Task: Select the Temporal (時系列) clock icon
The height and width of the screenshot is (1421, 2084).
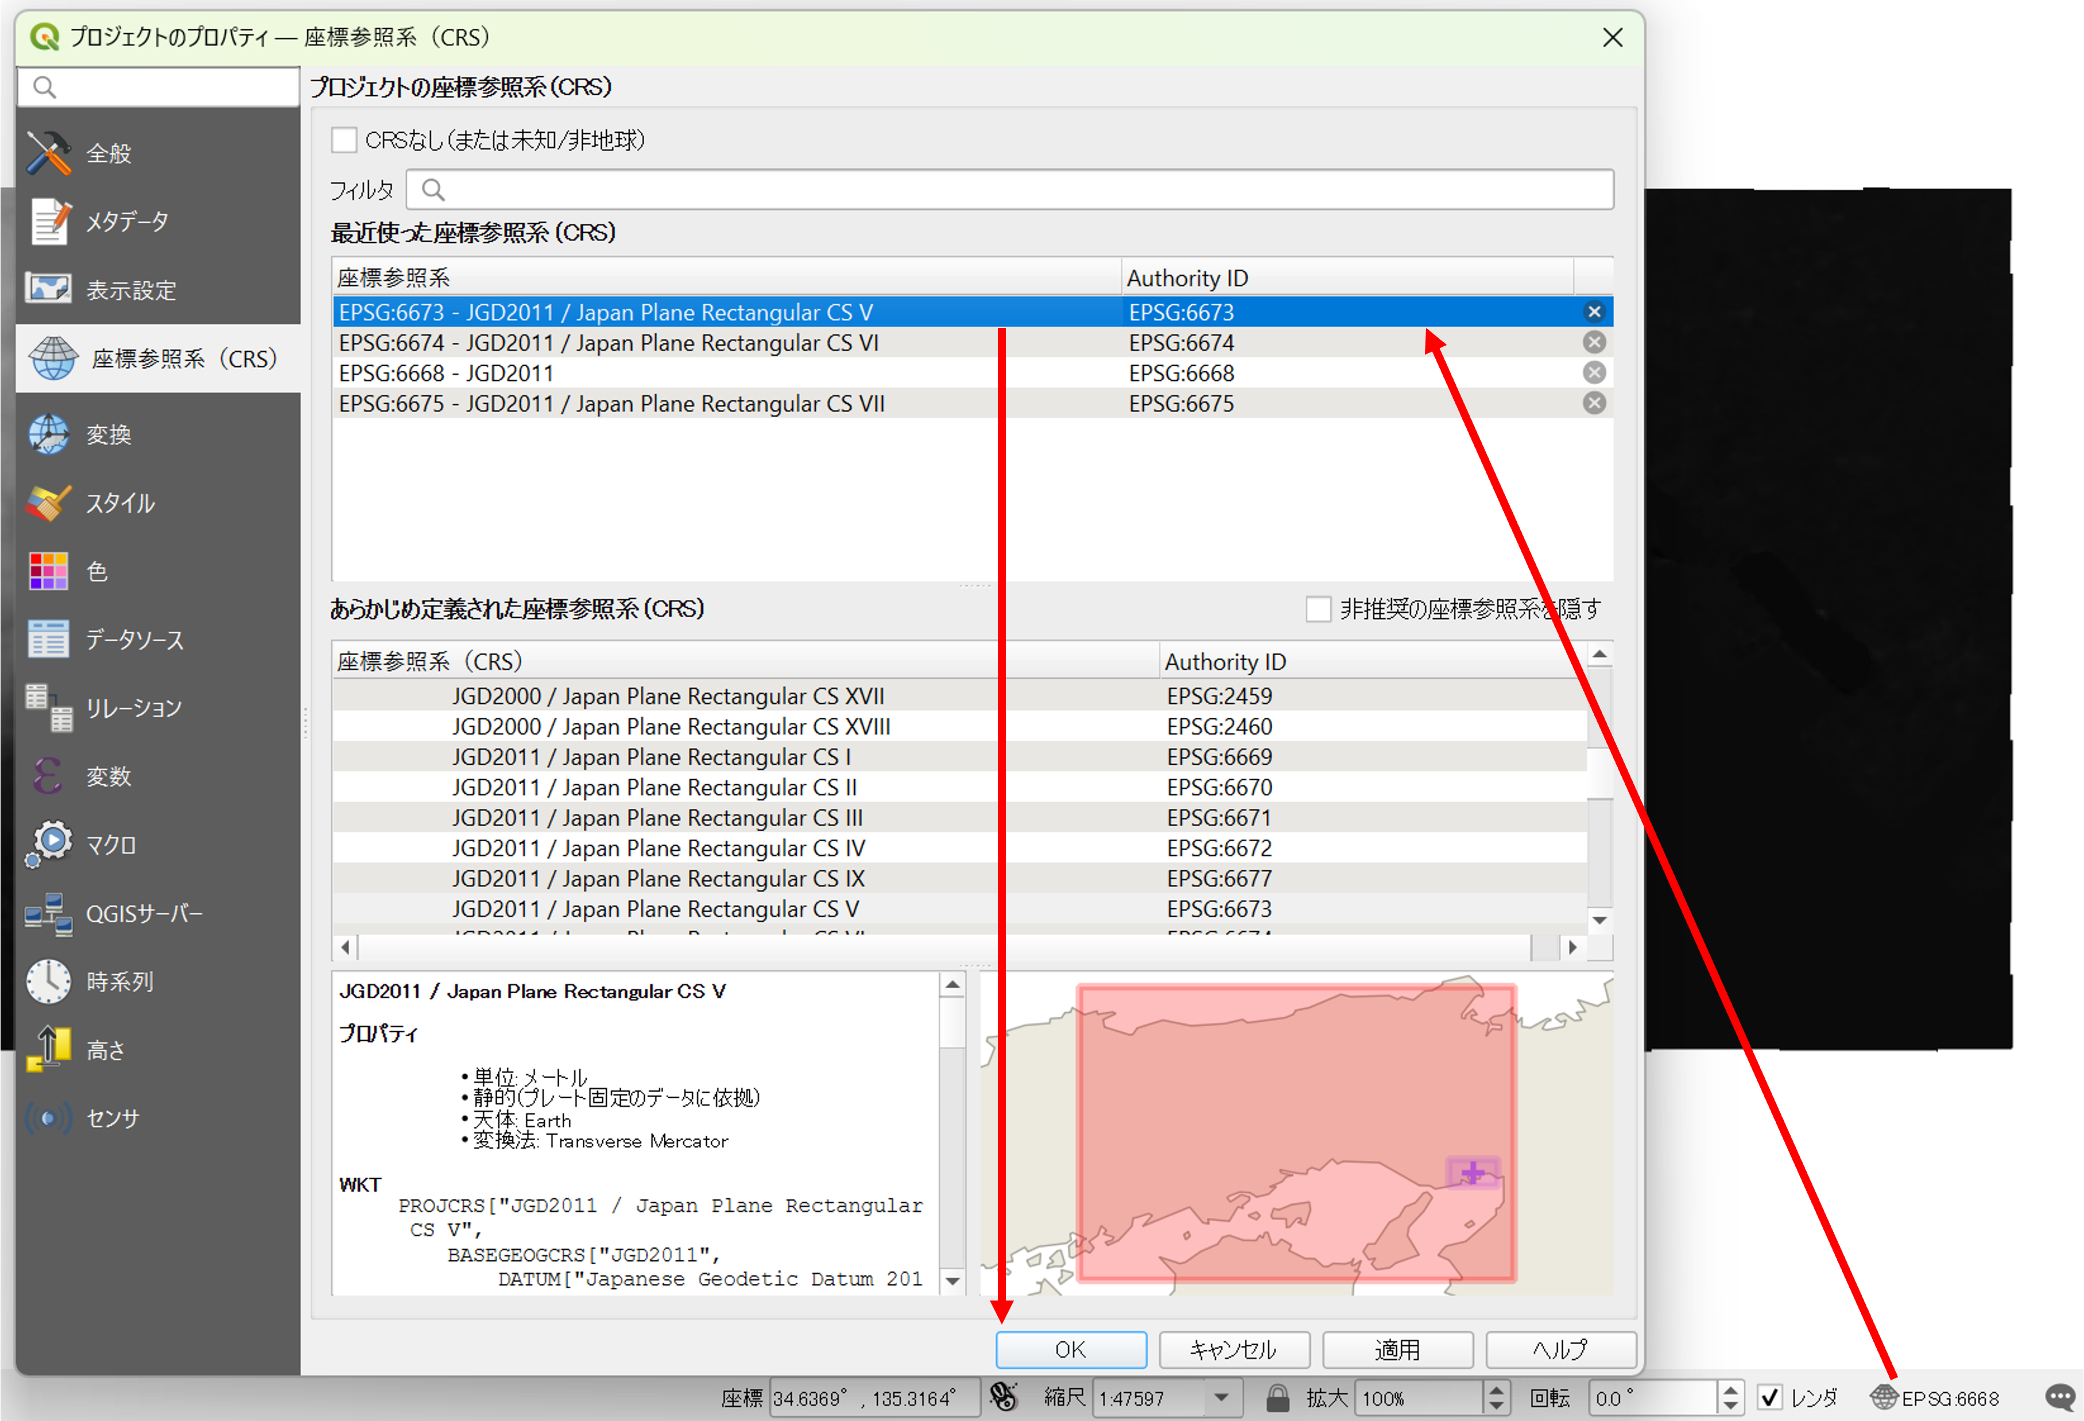Action: pos(49,982)
